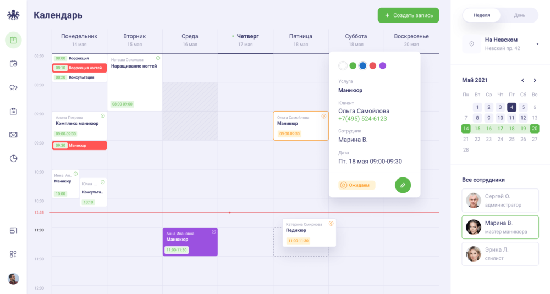
Task: Open the cash payments sidebar icon
Action: (13, 135)
